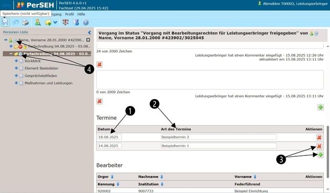Select Name, Vorname 28.01.2000 tree row
The height and width of the screenshot is (193, 330).
click(x=51, y=40)
